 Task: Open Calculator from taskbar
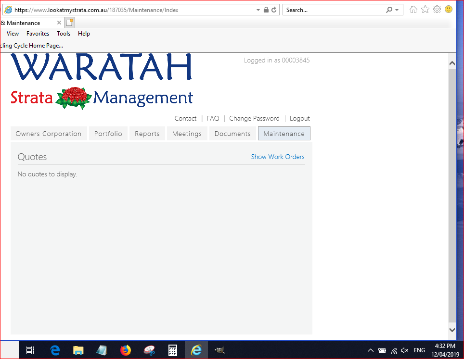coord(173,350)
